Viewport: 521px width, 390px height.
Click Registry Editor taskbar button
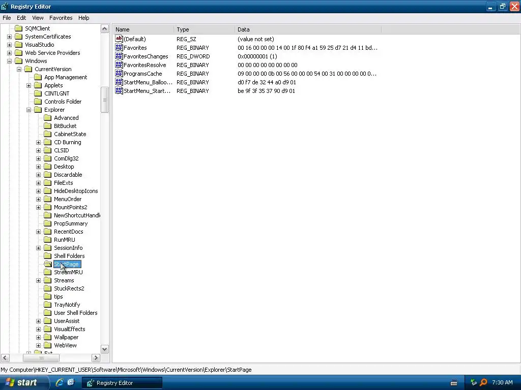122,383
